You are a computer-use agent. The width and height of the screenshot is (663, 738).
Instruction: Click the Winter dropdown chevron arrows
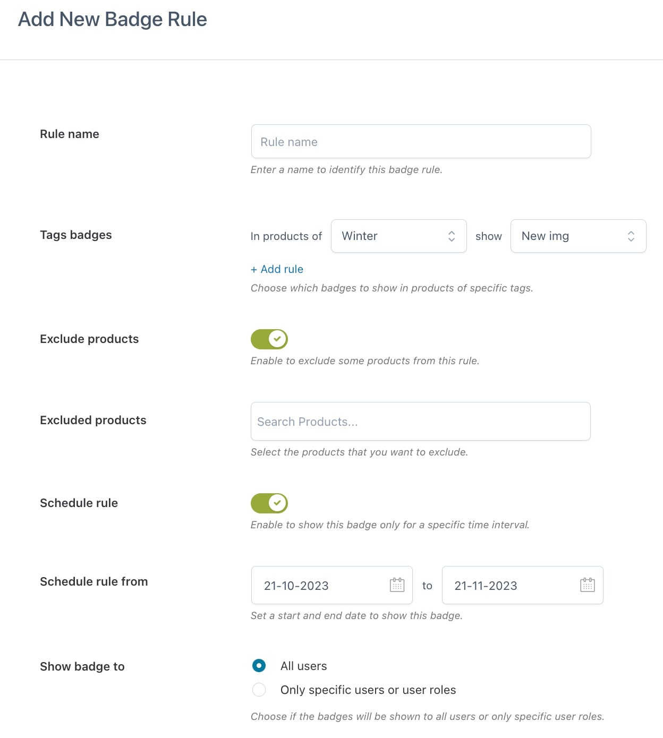tap(452, 236)
